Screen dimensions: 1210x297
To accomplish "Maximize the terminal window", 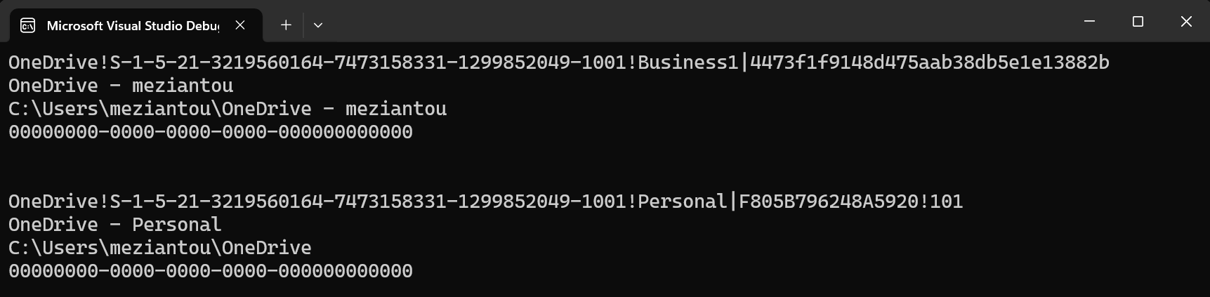I will [x=1138, y=22].
